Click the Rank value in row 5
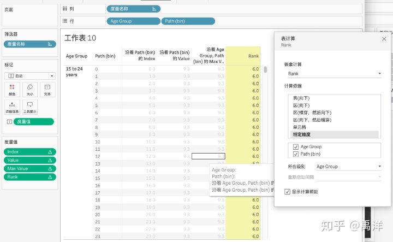Image resolution: width=393 pixels, height=242 pixels. 255,105
